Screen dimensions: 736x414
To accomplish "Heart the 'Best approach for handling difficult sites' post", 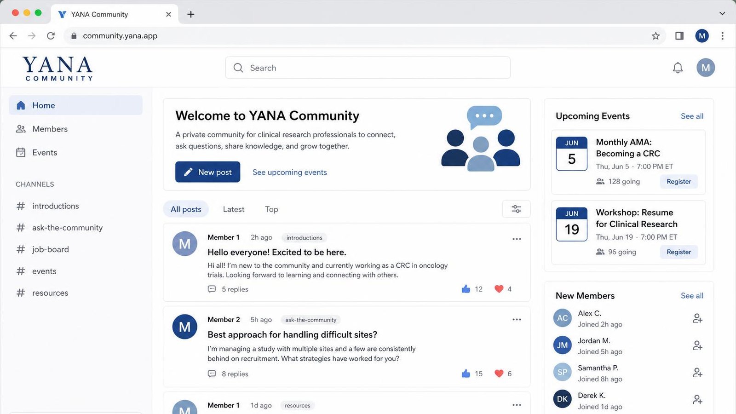I will coord(499,374).
